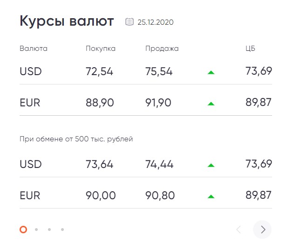The height and width of the screenshot is (251, 294).
Task: Select the second carousel pagination dot
Action: point(36,230)
